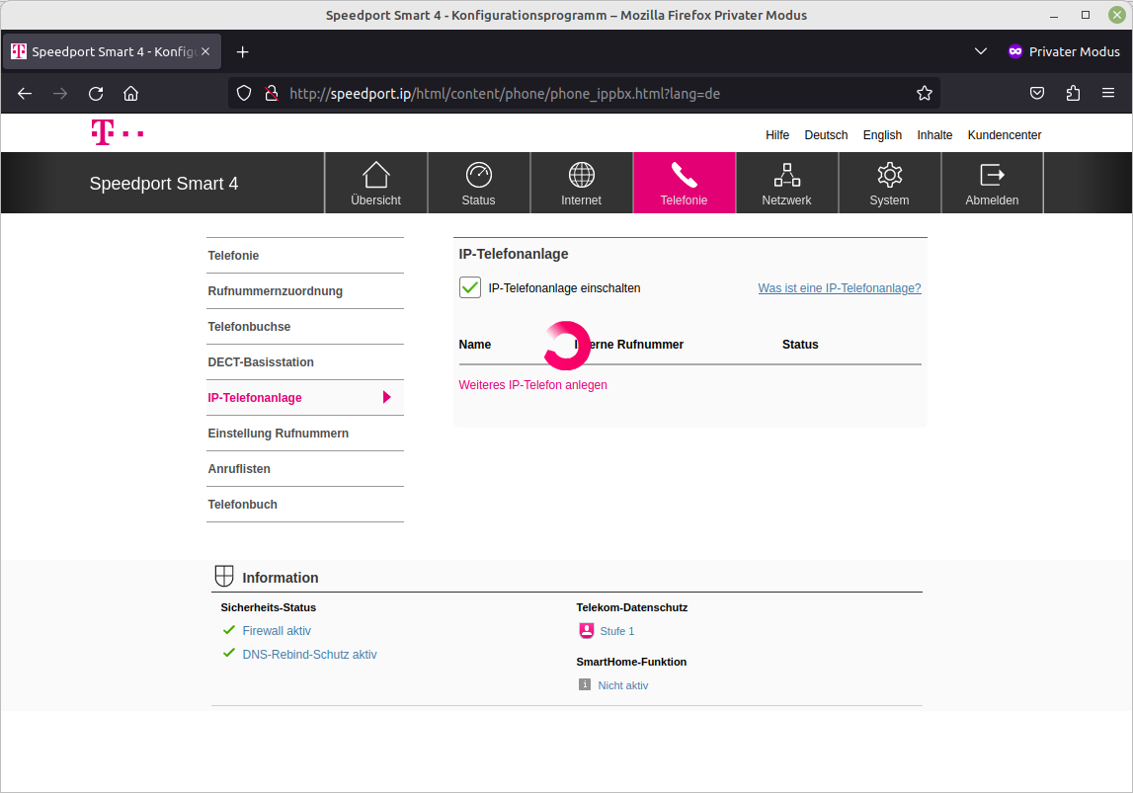This screenshot has height=793, width=1133.
Task: Open the Internet globe icon
Action: 581,175
